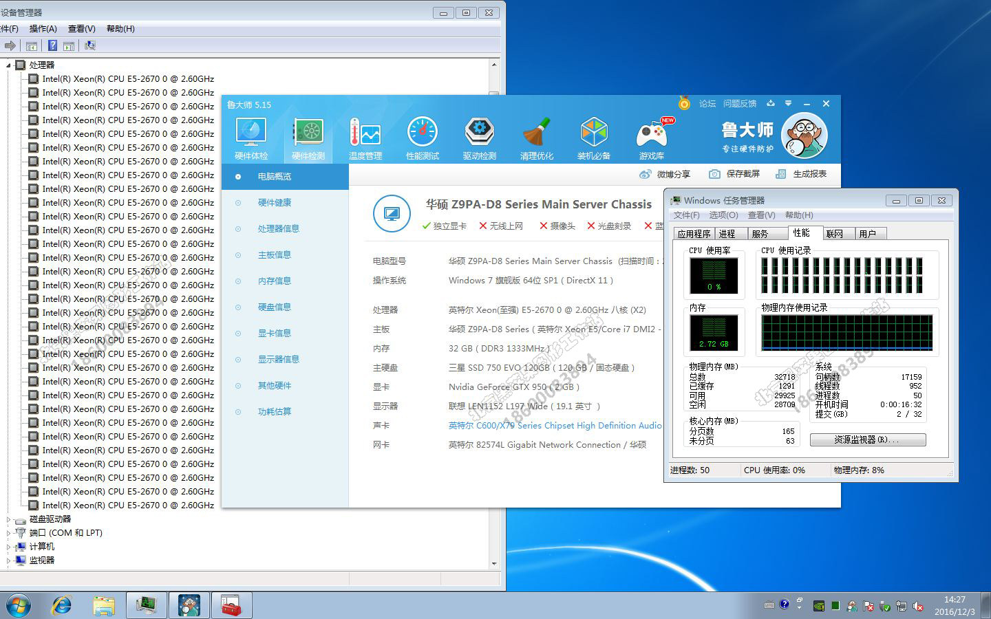Open Lu Master taskbar icon
This screenshot has width=991, height=619.
pyautogui.click(x=189, y=605)
